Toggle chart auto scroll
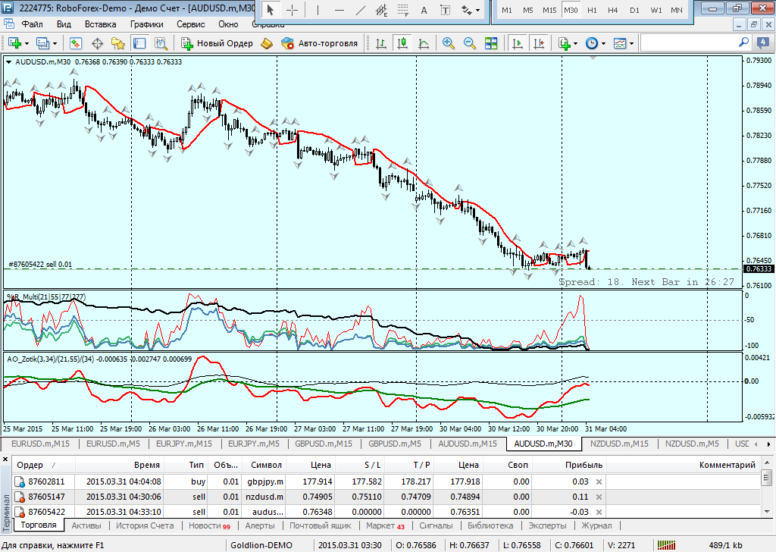This screenshot has width=776, height=552. [517, 43]
